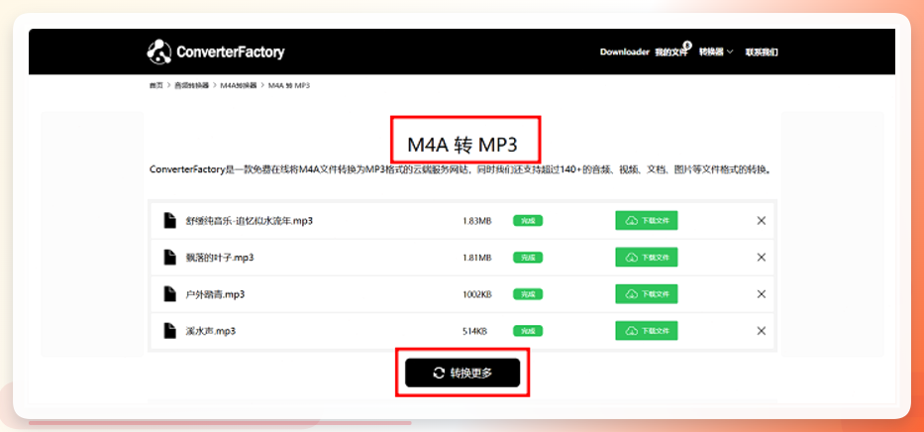Click the ConverterFactory logo icon
924x432 pixels.
(159, 52)
